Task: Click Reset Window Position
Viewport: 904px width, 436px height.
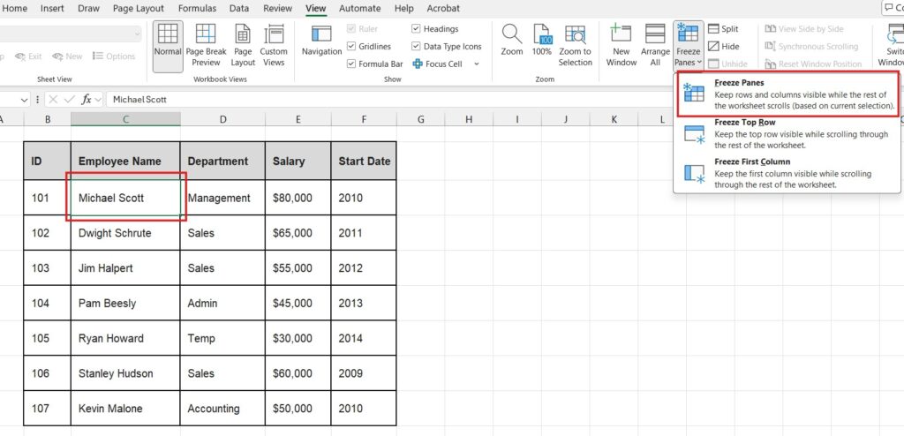Action: coord(813,64)
